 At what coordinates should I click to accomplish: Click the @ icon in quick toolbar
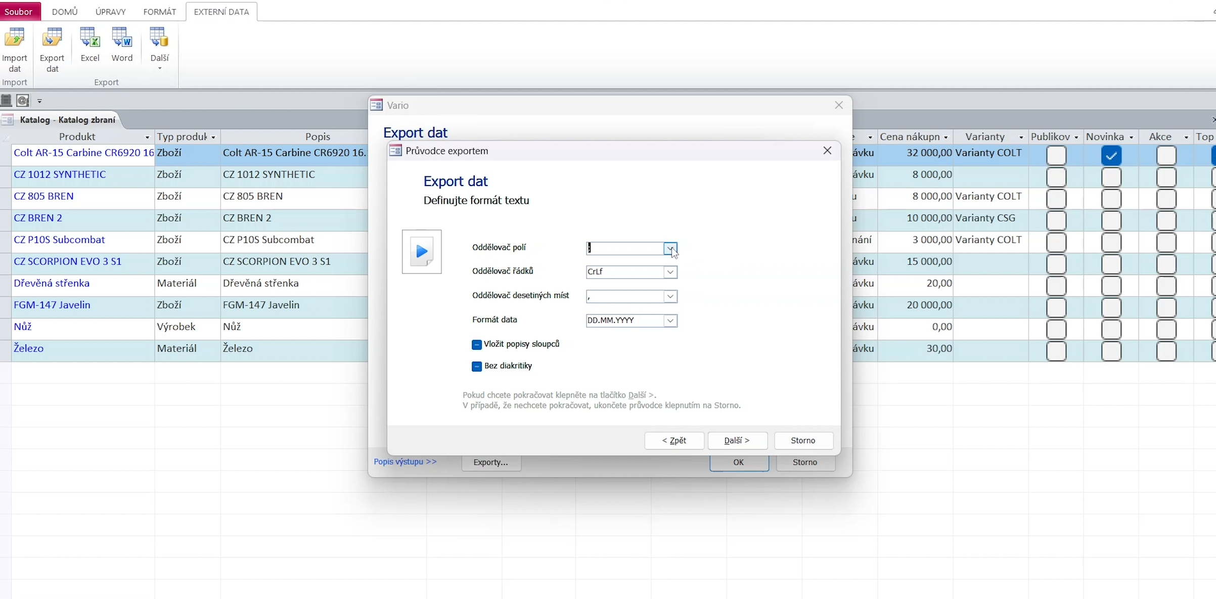point(23,101)
